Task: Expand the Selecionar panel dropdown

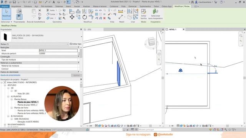Action: [11, 22]
